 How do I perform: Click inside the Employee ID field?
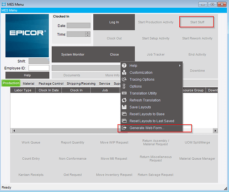(x=39, y=68)
